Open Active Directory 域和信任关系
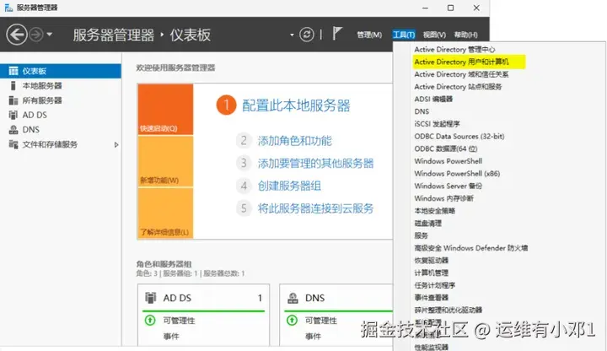This screenshot has height=351, width=607. click(x=461, y=74)
